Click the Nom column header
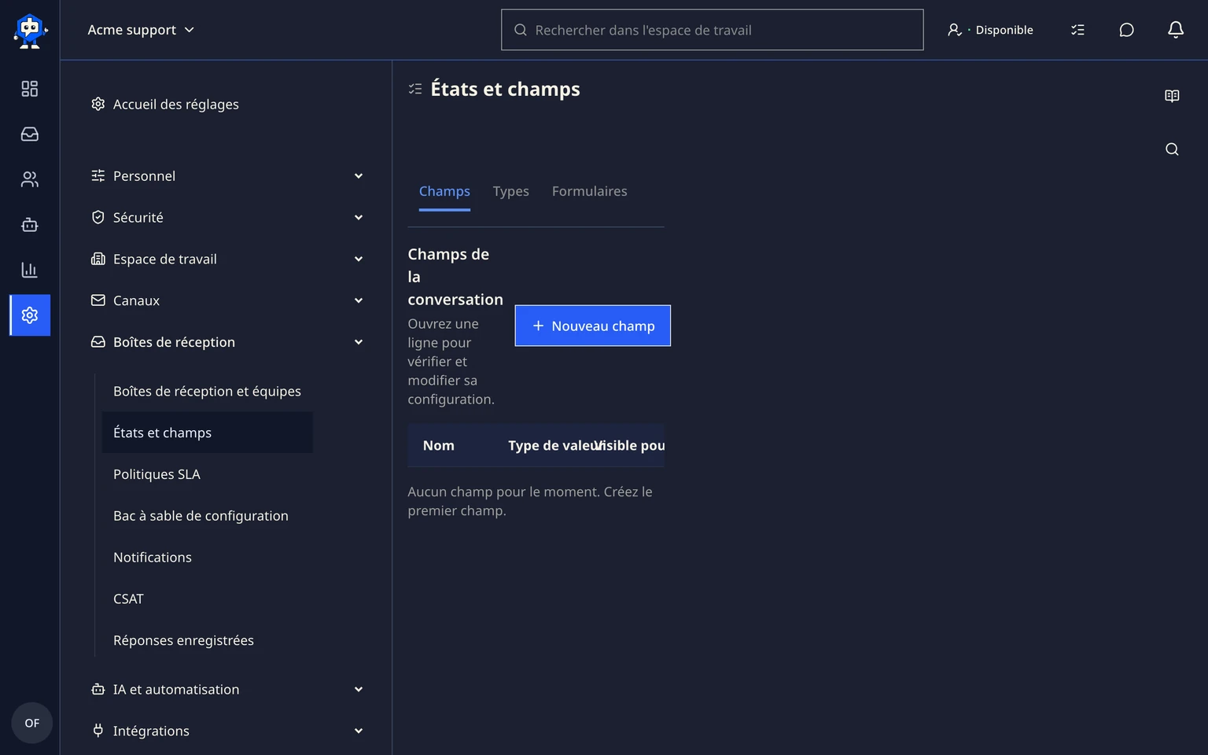This screenshot has height=755, width=1208. [x=439, y=446]
